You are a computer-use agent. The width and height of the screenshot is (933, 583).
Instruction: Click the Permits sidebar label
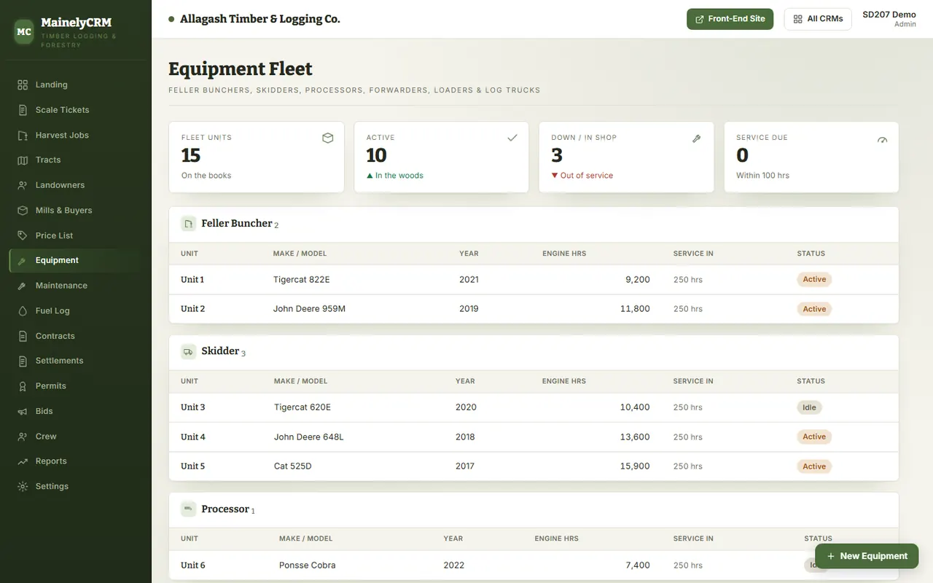[51, 386]
